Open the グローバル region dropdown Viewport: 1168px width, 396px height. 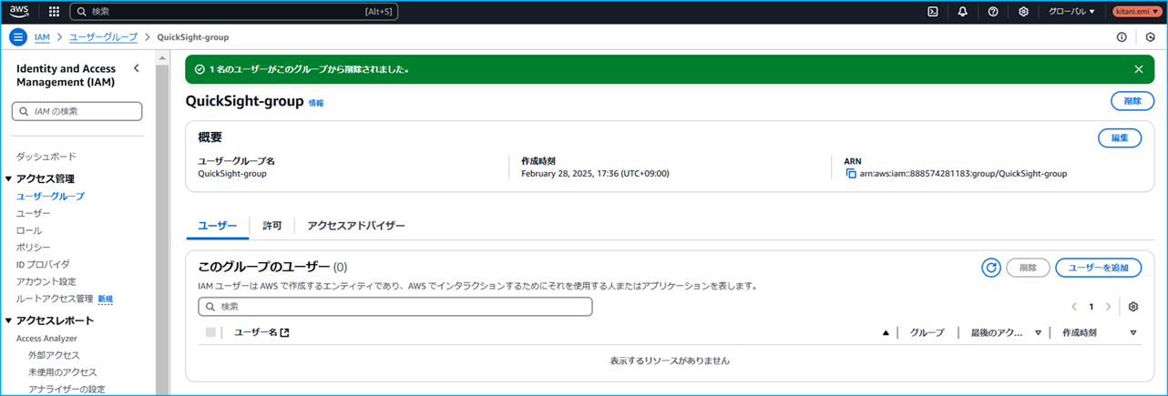1071,12
